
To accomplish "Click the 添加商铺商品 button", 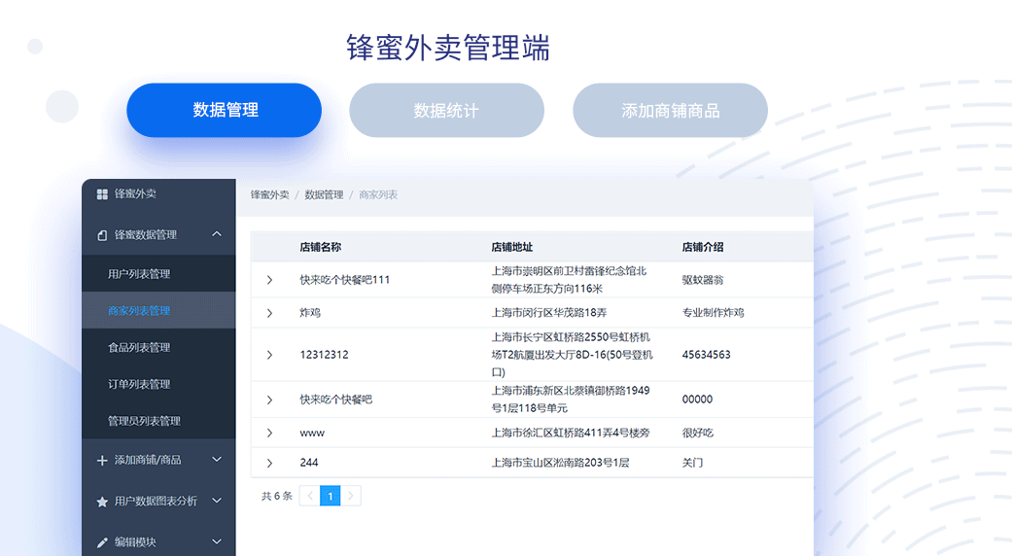I will [x=670, y=111].
